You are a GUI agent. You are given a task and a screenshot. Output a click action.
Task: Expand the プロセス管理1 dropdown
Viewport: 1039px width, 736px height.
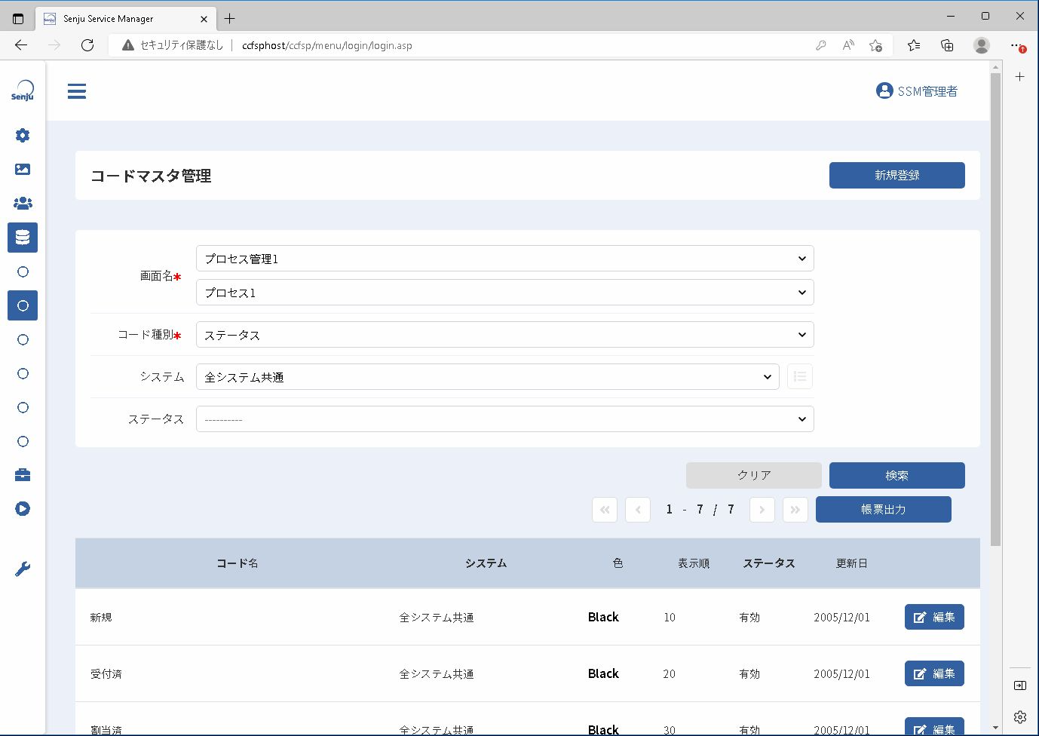click(x=505, y=259)
